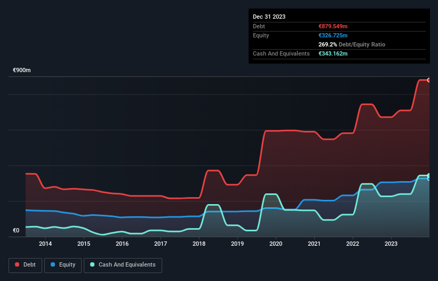Click the €343.162m cash value
This screenshot has height=281, width=438.
click(333, 53)
